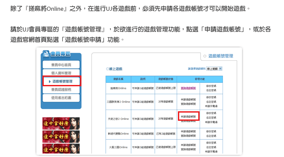Select 個人資料管理 in the sidebar
Screen dimensions: 284x157
[61, 73]
